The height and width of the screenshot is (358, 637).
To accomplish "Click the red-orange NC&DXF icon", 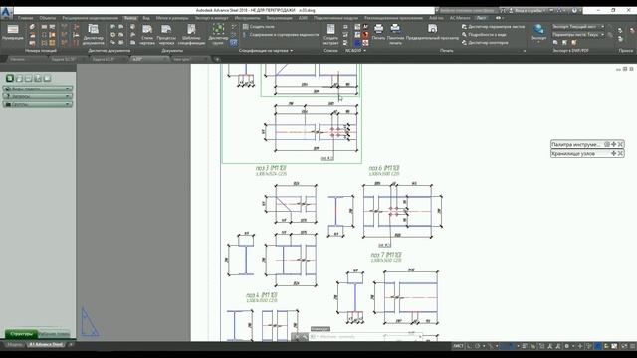I will (365, 35).
